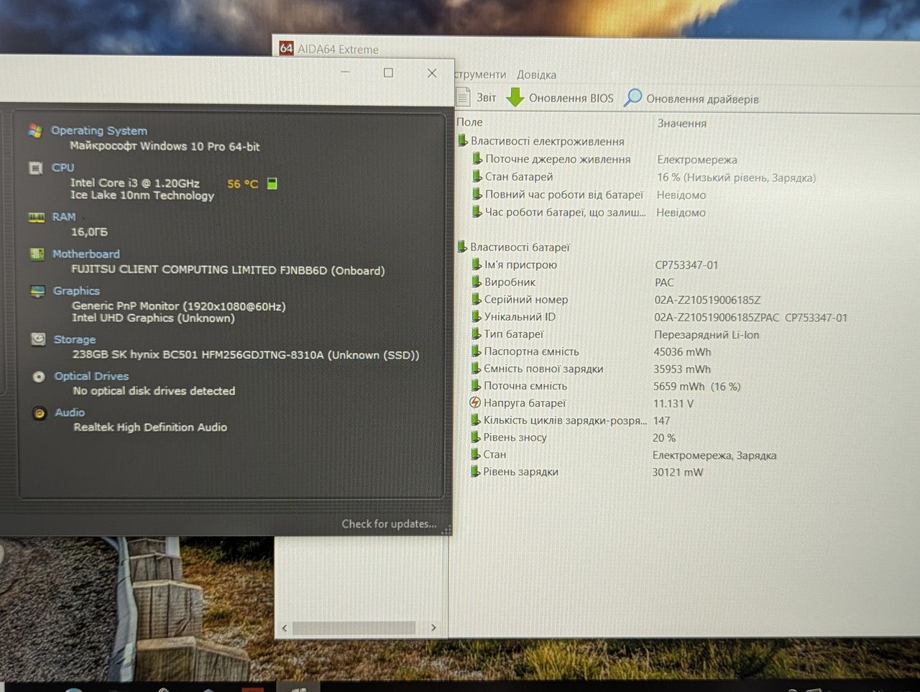Click the FUJITSU CLIENT COMPUTING LIMITED motherboard line

(x=228, y=270)
